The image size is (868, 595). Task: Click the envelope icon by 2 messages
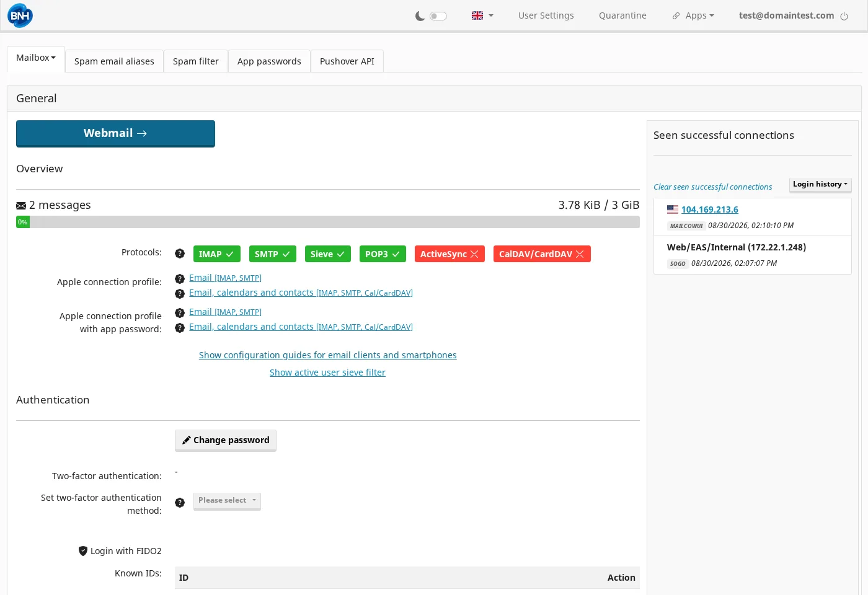click(21, 206)
